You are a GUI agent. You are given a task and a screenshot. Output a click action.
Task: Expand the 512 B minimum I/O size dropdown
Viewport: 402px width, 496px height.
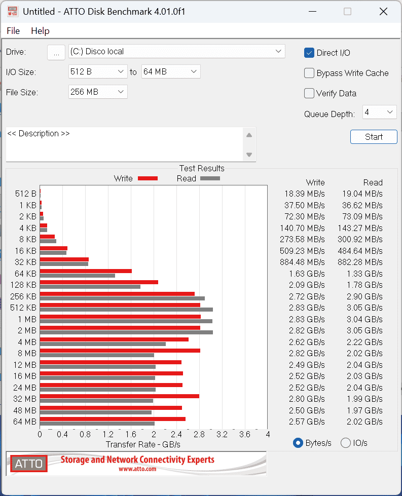coord(98,71)
